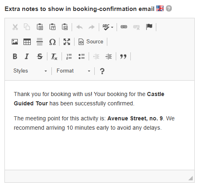Insert an image via picture icon
Viewport: 200px width, 186px height.
tap(15, 42)
